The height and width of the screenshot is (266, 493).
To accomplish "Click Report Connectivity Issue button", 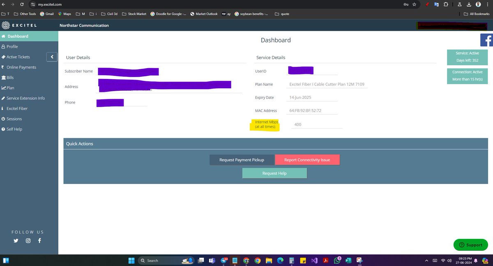I will coord(307,160).
